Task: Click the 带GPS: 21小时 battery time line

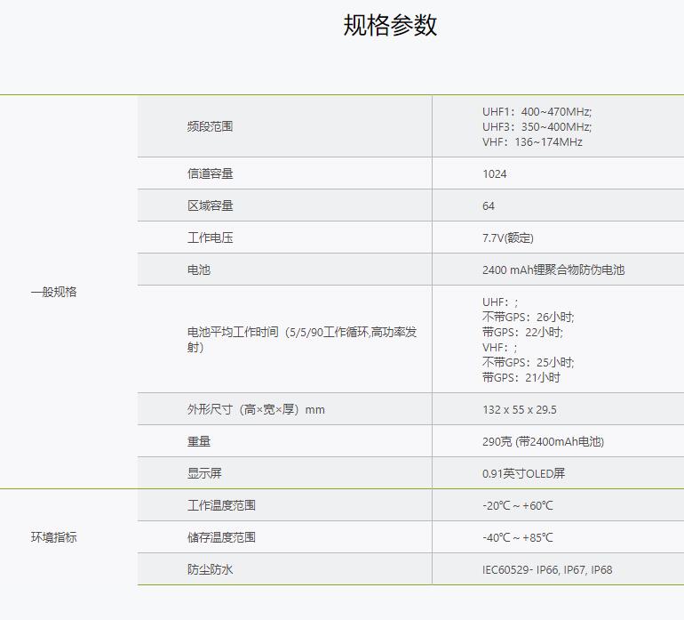Action: coord(521,377)
